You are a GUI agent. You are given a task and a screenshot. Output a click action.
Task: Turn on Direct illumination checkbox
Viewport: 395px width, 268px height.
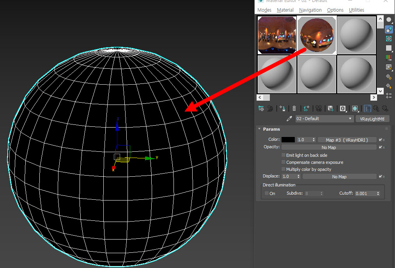click(267, 193)
